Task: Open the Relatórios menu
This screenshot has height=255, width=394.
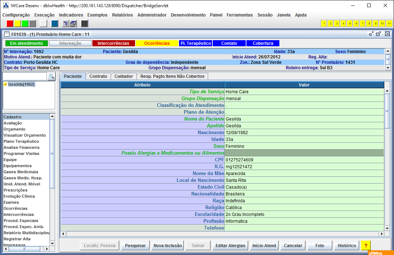Action: pos(122,15)
